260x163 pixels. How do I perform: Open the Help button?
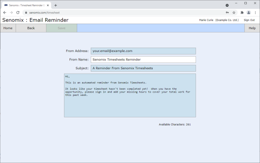(252, 28)
